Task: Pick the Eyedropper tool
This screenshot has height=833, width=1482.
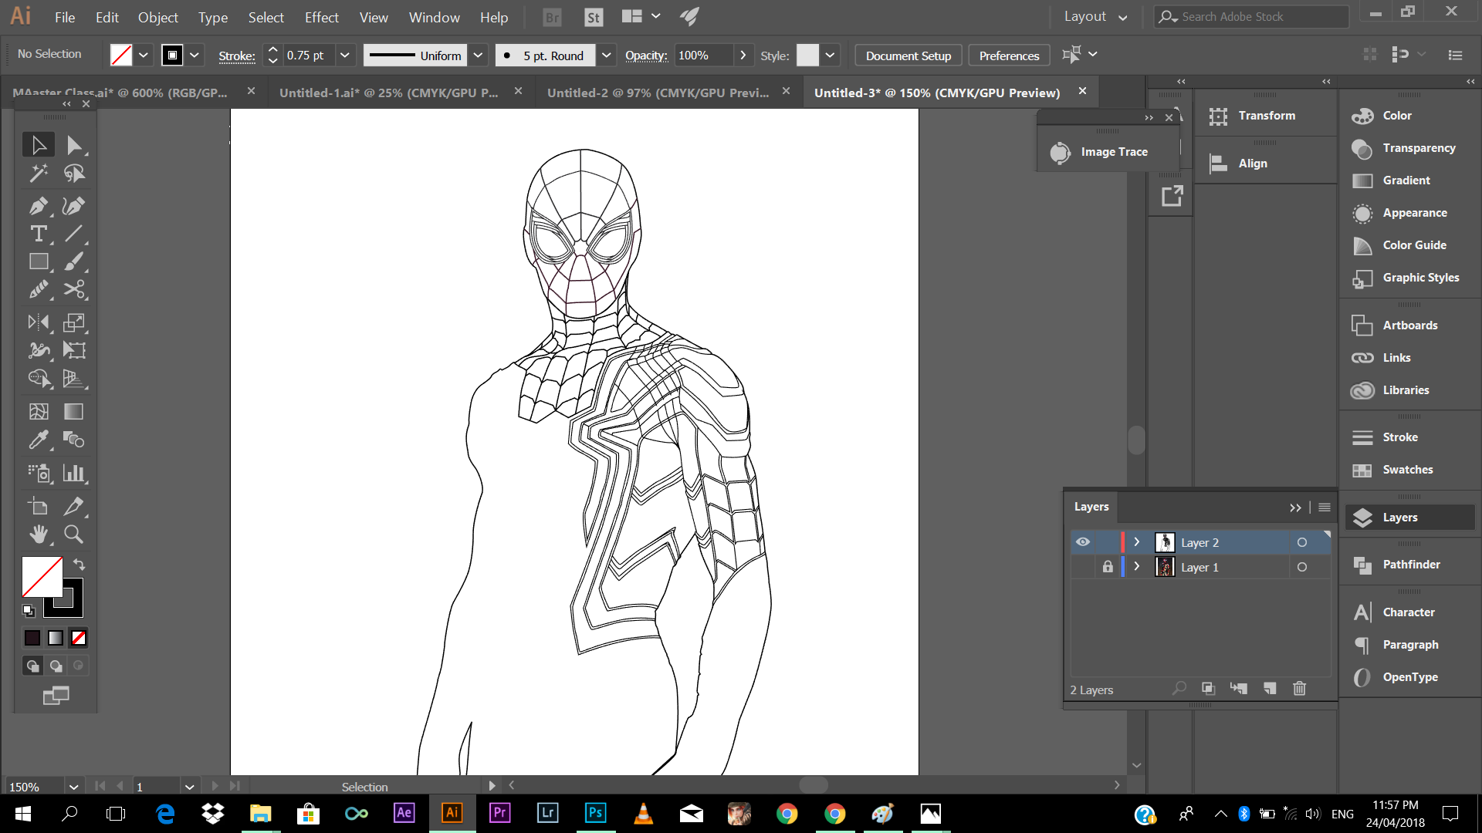Action: click(x=39, y=440)
